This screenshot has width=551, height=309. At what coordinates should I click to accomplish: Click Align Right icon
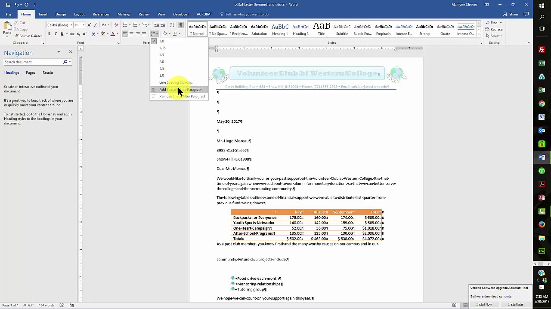click(137, 34)
